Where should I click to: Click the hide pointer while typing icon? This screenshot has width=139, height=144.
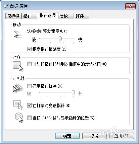click(18, 105)
